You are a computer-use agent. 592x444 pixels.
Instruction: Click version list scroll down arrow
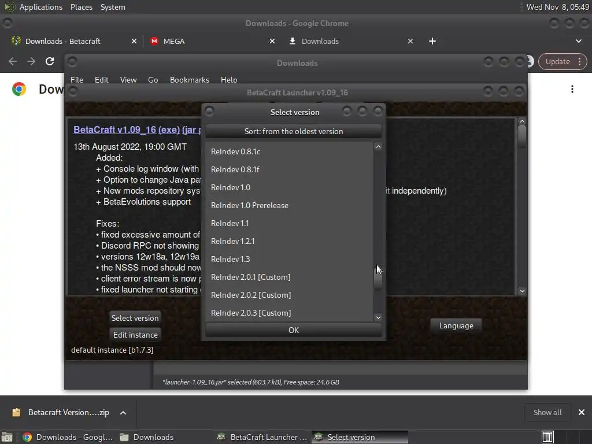tap(378, 317)
